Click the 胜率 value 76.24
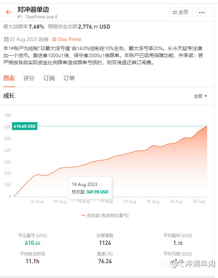This screenshot has height=278, width=218. (x=105, y=261)
